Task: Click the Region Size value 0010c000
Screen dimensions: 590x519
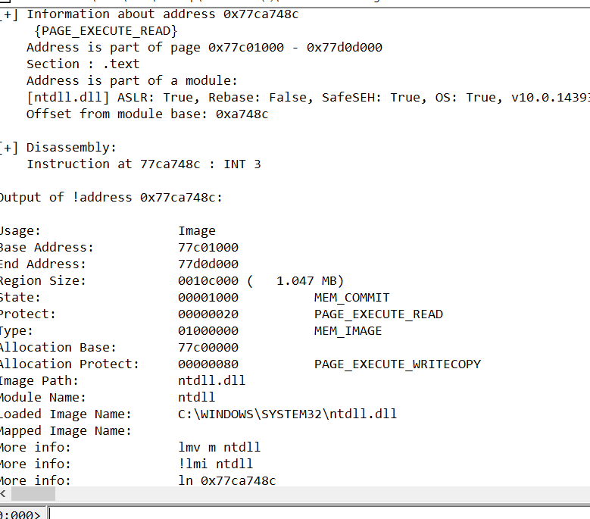Action: (x=208, y=280)
